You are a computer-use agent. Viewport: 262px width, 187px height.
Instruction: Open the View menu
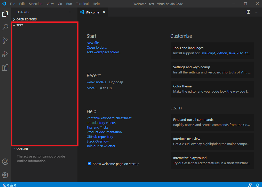pos(50,4)
